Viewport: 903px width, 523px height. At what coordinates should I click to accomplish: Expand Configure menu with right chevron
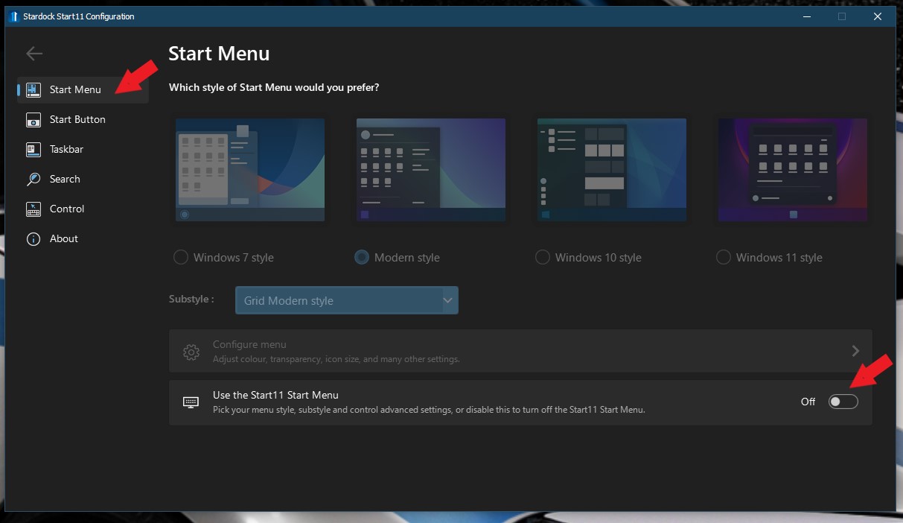[855, 351]
